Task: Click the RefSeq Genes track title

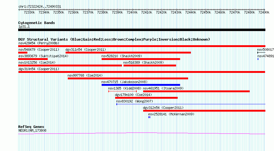Action: click(x=31, y=127)
